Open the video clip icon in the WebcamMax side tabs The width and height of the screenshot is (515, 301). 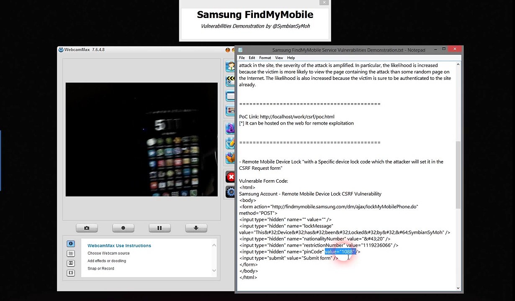point(70,273)
